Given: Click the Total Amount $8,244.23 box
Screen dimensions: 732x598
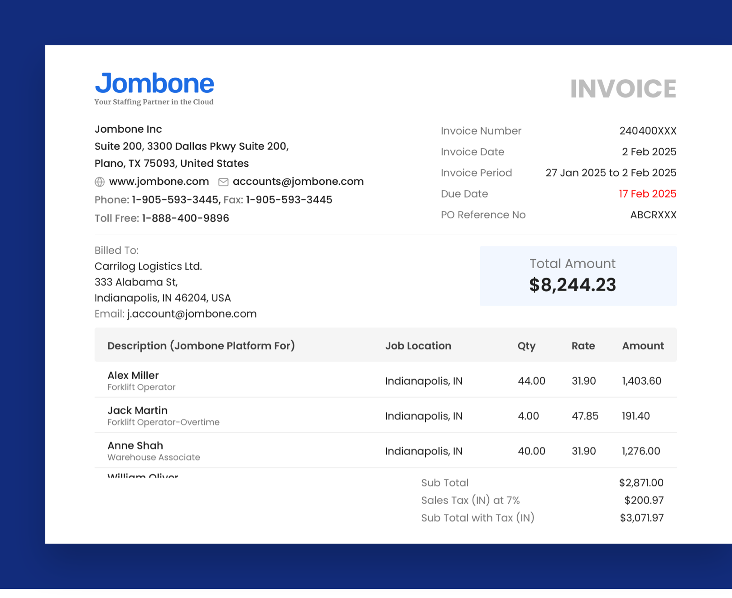Looking at the screenshot, I should click(578, 276).
